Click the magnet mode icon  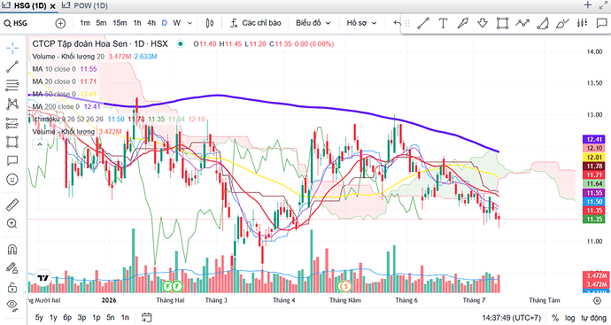[12, 250]
